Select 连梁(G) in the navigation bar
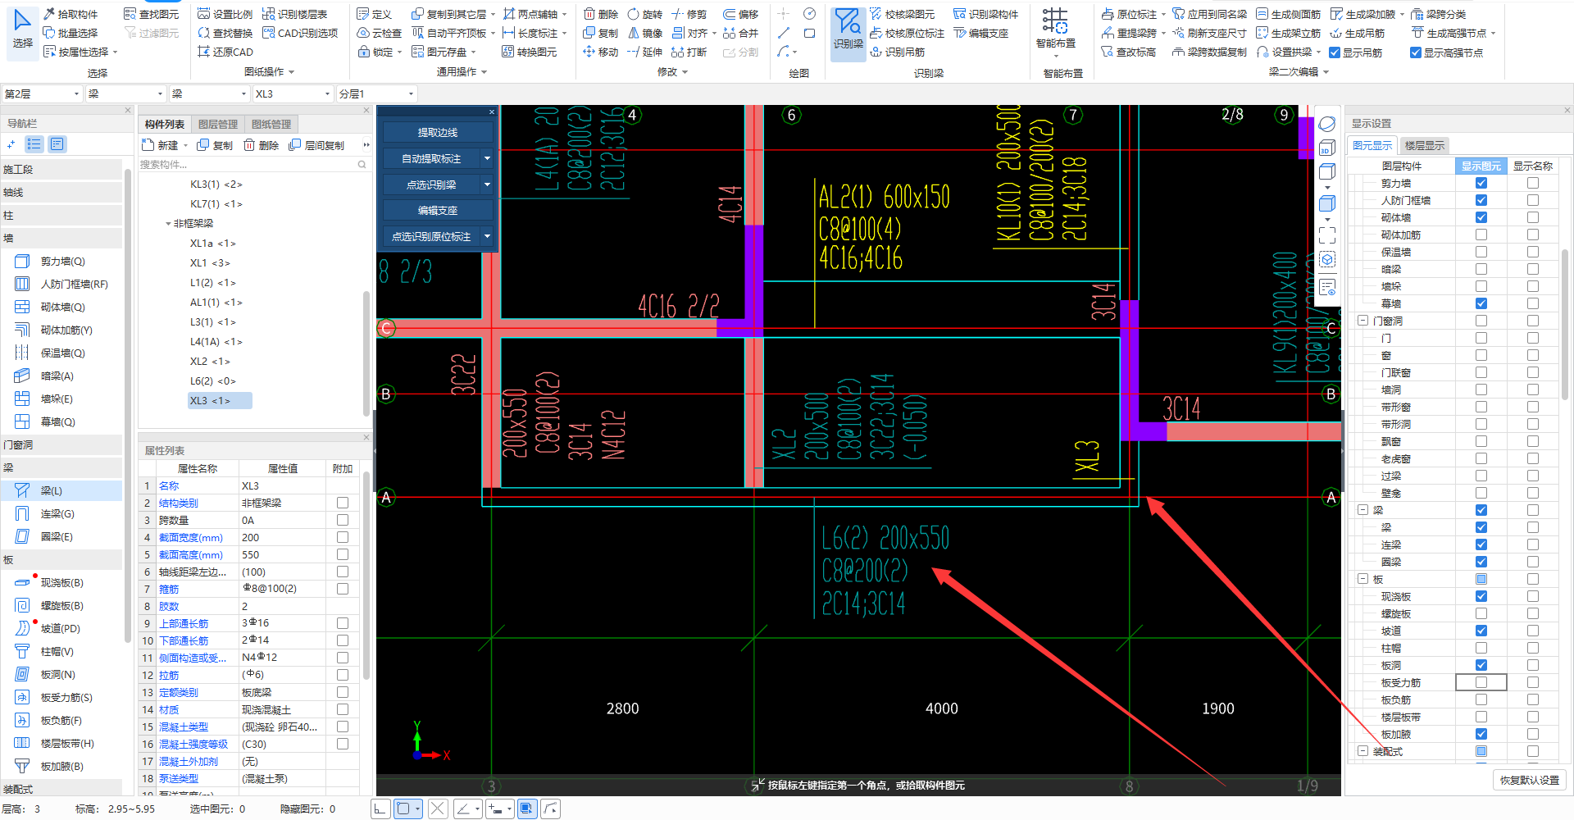This screenshot has height=820, width=1574. 57,513
